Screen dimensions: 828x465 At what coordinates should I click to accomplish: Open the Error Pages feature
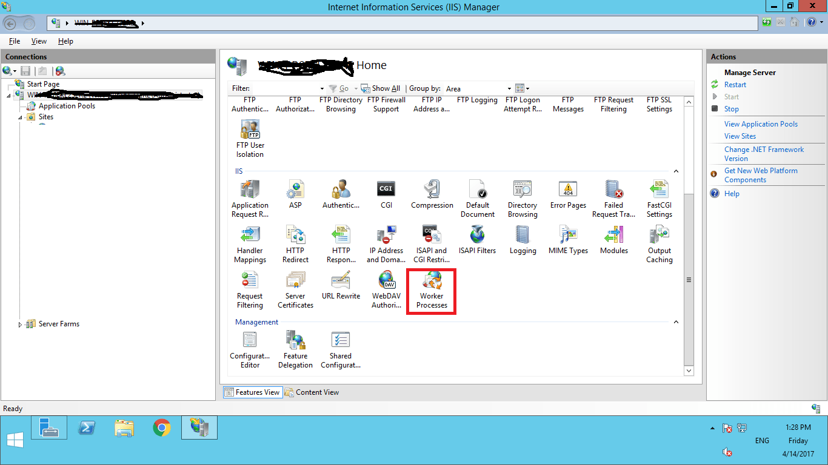click(568, 194)
